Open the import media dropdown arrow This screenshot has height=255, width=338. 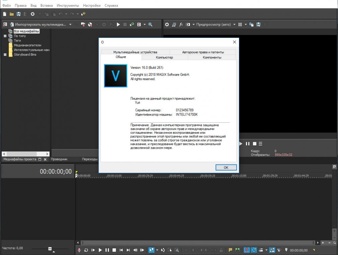click(70, 24)
